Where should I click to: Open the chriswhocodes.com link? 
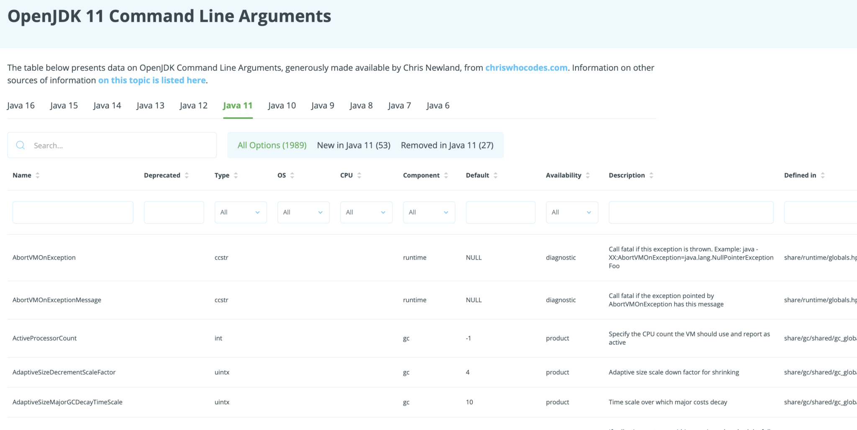(526, 68)
